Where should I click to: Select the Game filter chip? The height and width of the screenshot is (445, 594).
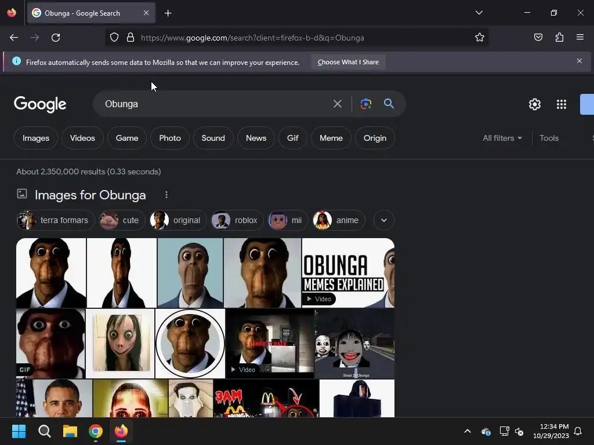(127, 138)
